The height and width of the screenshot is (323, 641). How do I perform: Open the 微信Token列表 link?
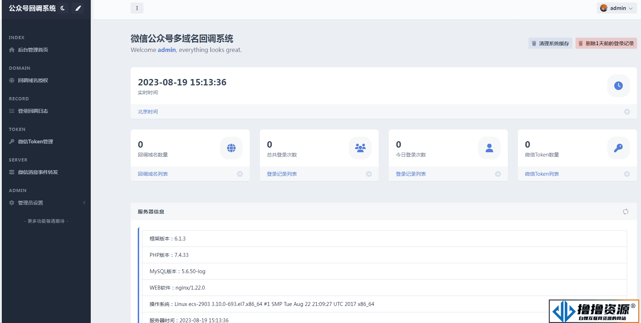point(542,174)
